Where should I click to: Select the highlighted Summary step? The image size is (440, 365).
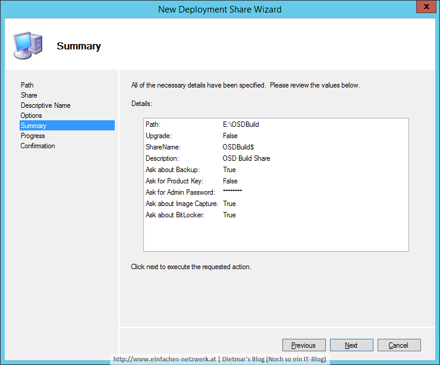[67, 125]
